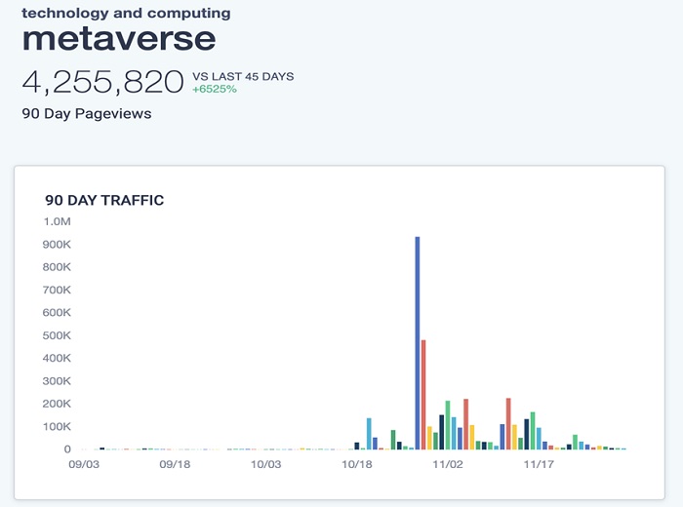Click the "90 DAY TRAFFIC" chart title
Viewport: 683px width, 507px height.
tap(104, 200)
